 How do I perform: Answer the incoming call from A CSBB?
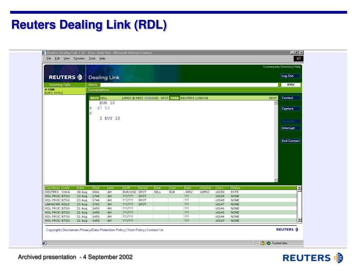click(65, 91)
